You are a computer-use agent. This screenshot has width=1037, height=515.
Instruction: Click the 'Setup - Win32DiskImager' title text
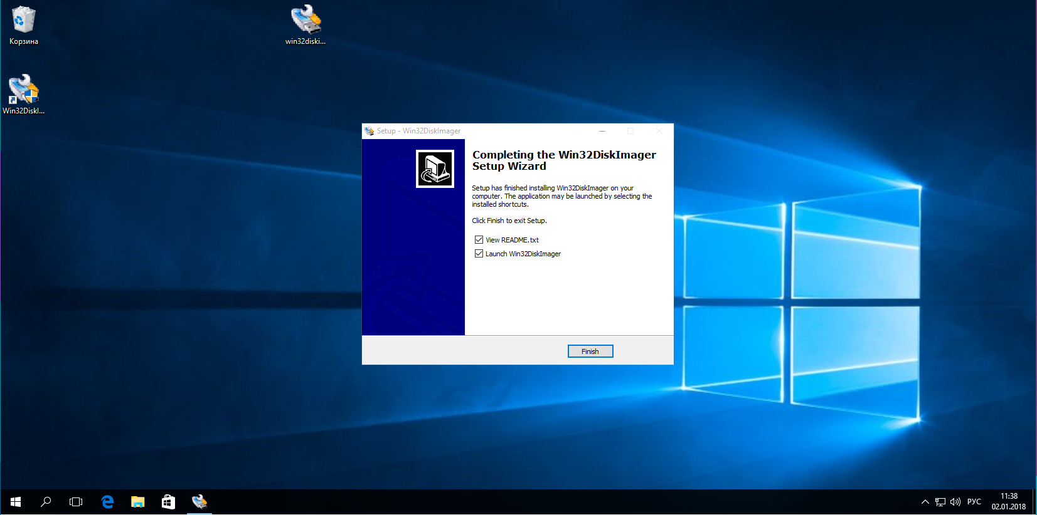pyautogui.click(x=418, y=131)
